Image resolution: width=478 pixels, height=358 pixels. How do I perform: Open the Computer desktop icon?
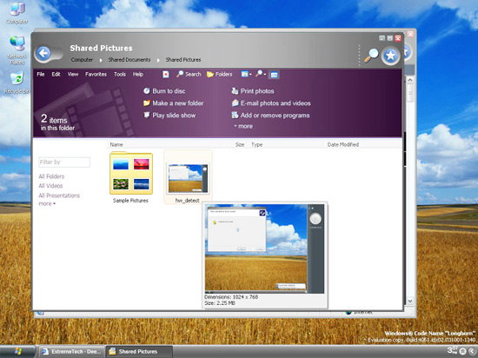(x=17, y=13)
